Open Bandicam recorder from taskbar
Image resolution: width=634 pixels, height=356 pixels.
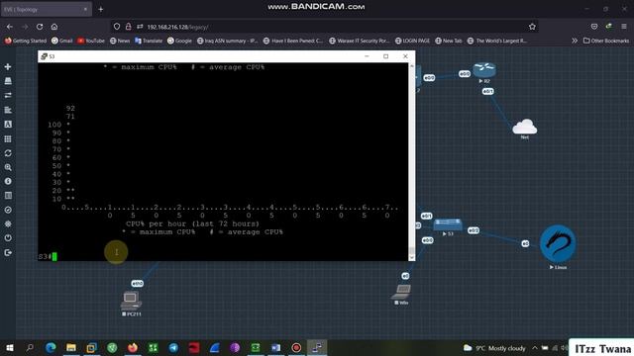pos(296,347)
